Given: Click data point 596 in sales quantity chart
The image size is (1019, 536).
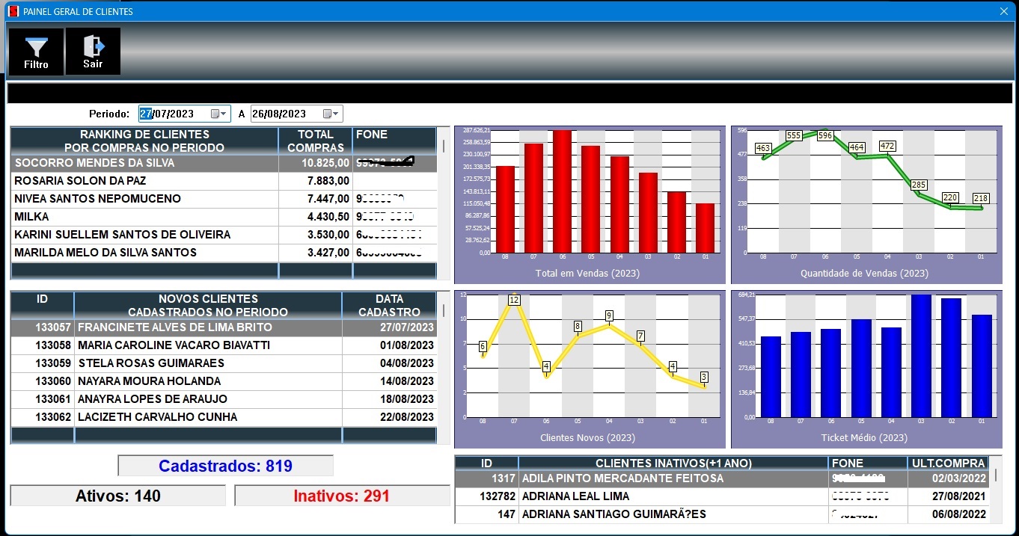Looking at the screenshot, I should [x=825, y=136].
